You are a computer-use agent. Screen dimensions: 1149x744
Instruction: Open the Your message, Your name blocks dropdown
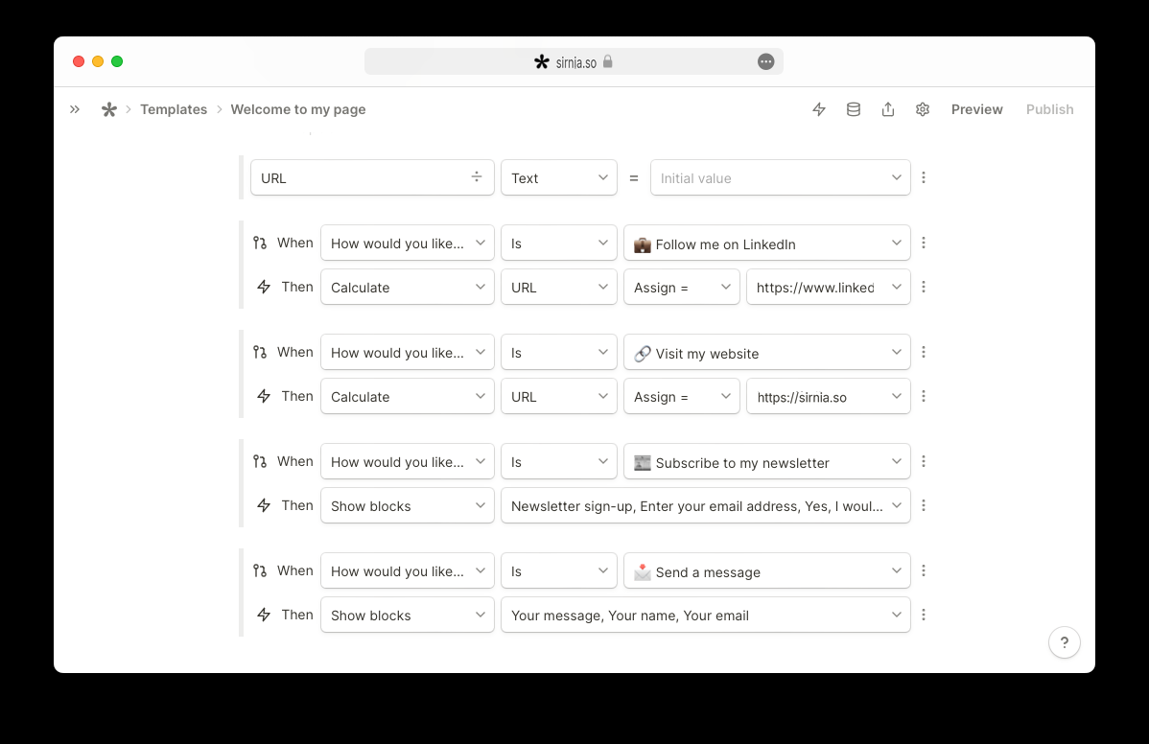tap(706, 616)
